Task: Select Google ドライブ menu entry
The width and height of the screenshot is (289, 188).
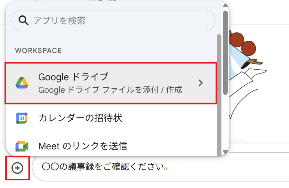Action: click(x=111, y=83)
